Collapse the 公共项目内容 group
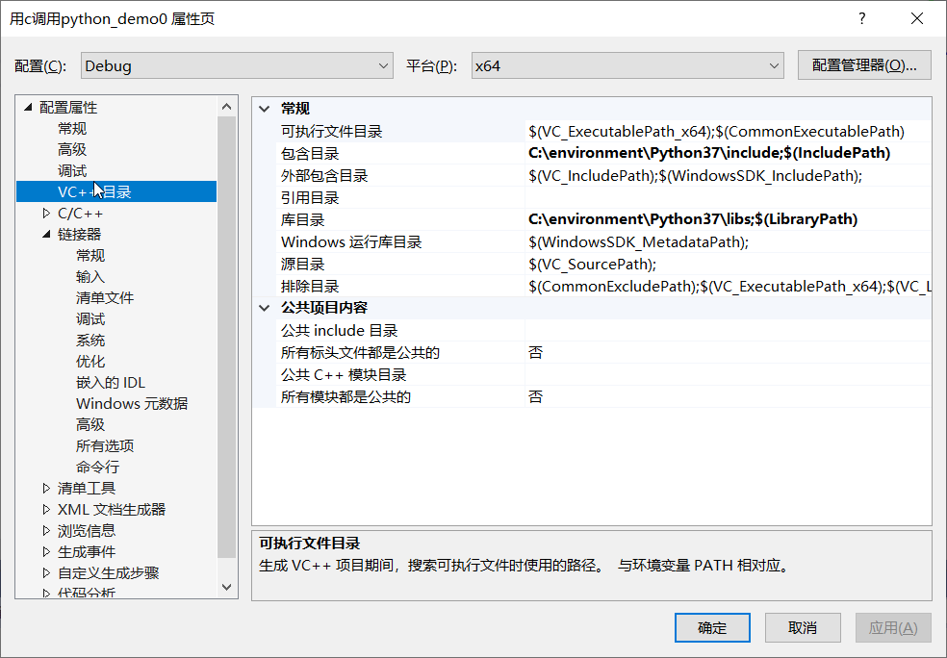This screenshot has width=947, height=658. (x=266, y=308)
